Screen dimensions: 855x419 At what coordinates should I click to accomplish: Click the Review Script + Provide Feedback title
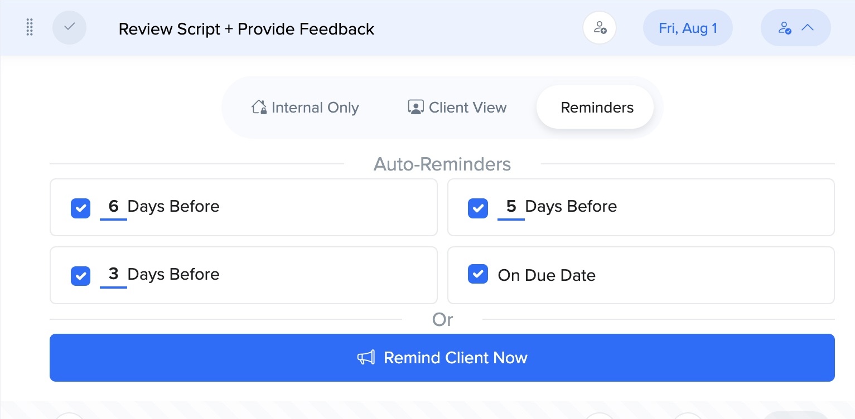(x=247, y=29)
